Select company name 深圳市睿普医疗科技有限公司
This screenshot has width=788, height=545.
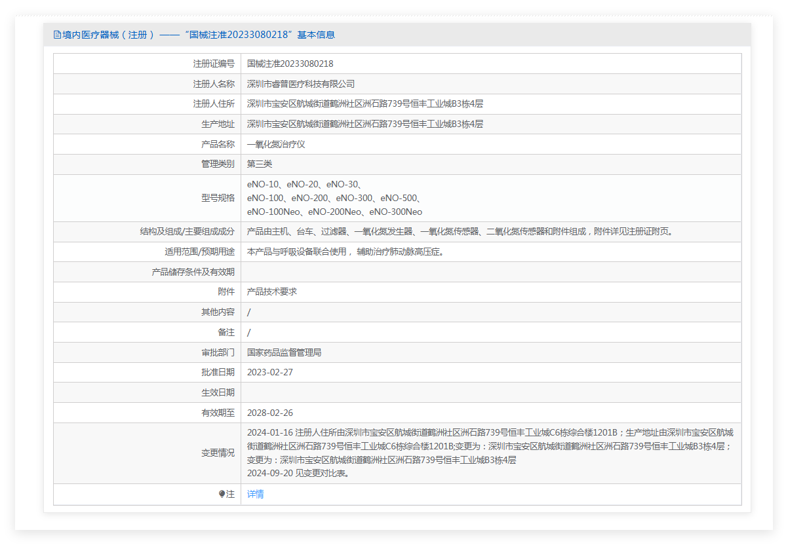tap(300, 84)
